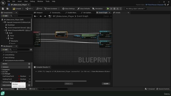Viewport: 171px width, 96px height.
Task: Open Class Defaults
Action: [84, 9]
